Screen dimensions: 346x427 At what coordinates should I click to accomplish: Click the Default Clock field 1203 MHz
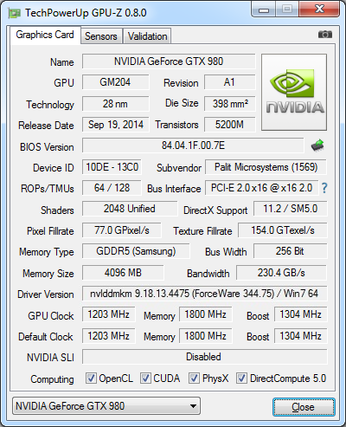tap(109, 336)
